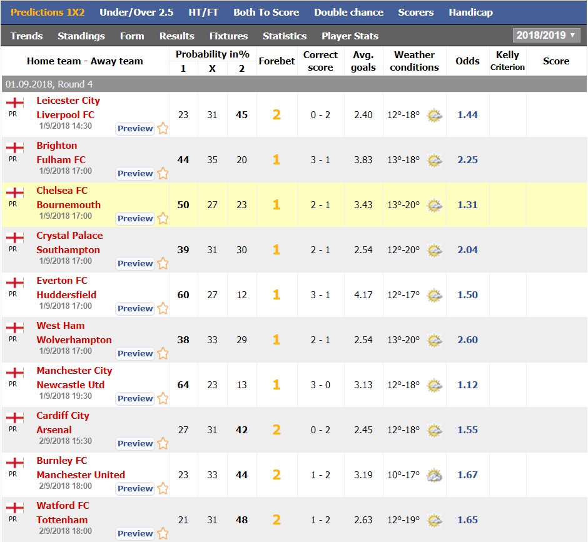The height and width of the screenshot is (542, 588).
Task: Click England flag icon beside Brighton
Action: [15, 148]
